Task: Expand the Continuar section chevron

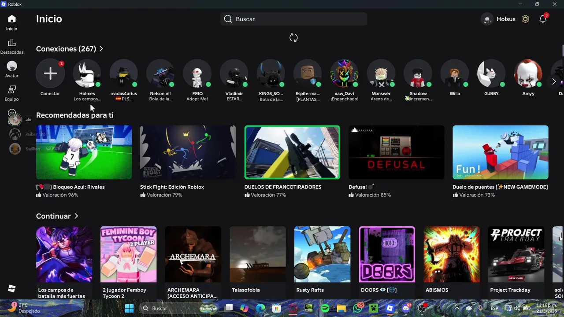Action: coord(76,216)
